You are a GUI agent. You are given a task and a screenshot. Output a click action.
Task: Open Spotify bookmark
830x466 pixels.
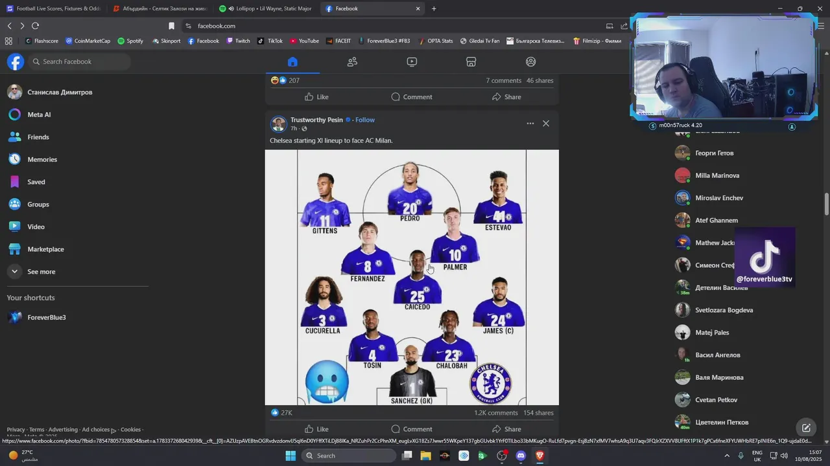coord(130,41)
